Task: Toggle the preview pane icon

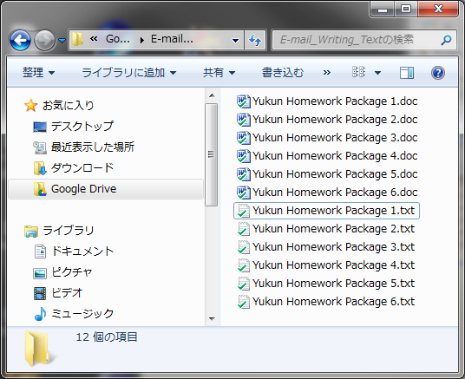Action: coord(407,73)
